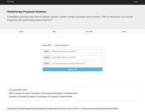Select the Search SNP tab
Screen dimensions: 145x112
pyautogui.click(x=47, y=45)
